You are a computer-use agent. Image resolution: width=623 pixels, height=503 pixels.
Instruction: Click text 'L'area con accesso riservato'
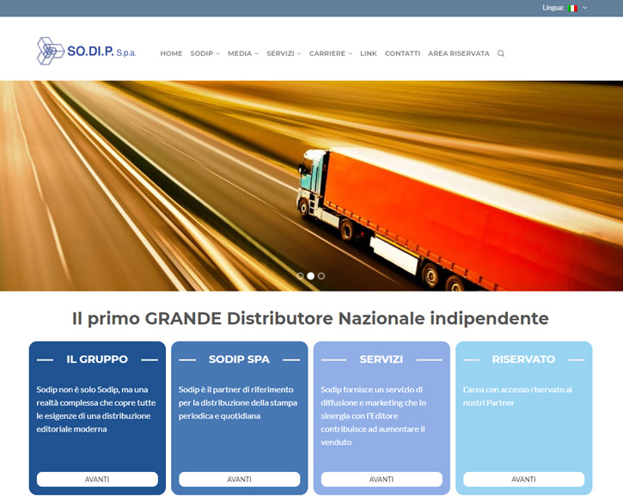pyautogui.click(x=514, y=390)
